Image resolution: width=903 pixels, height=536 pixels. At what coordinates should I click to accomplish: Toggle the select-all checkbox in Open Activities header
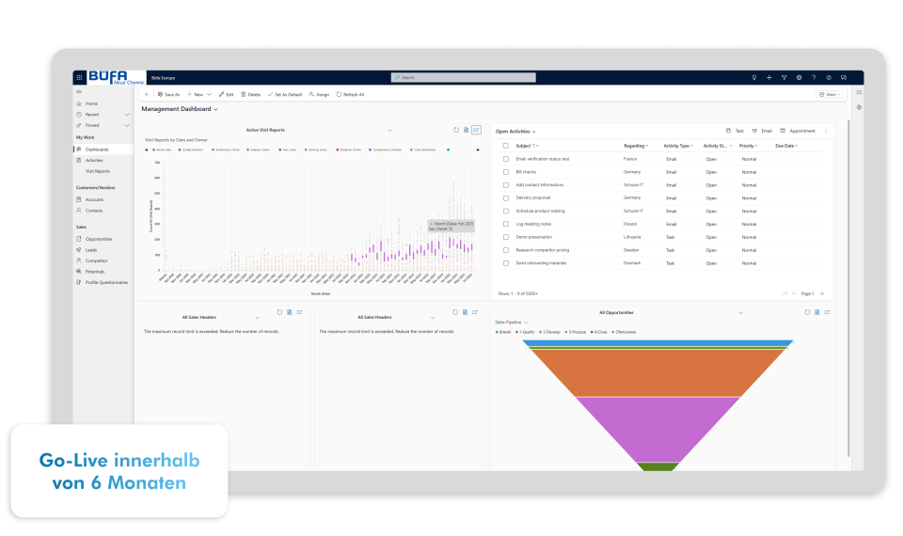[x=505, y=146]
